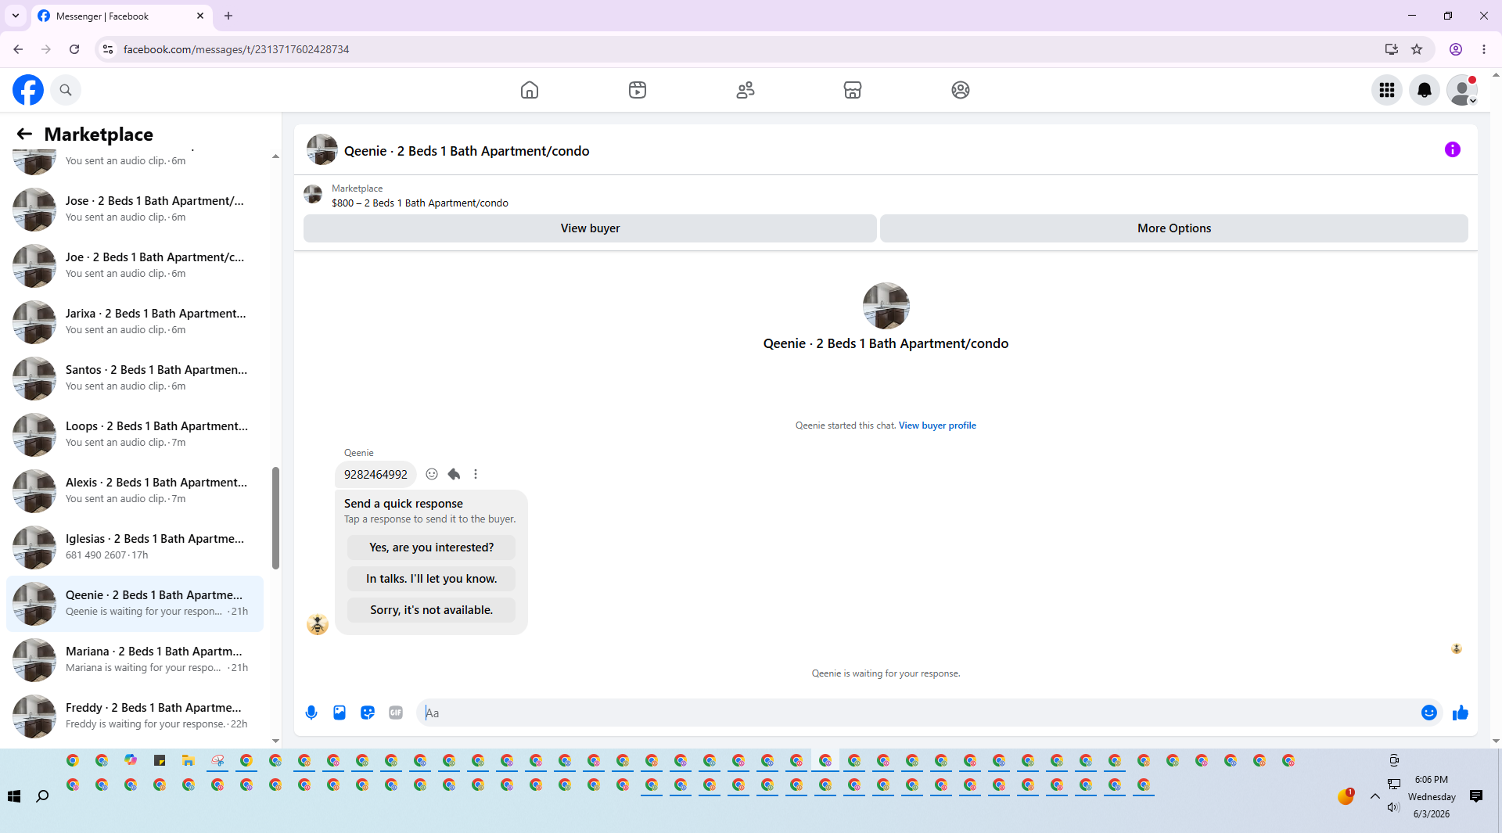Send quick reply 'Yes, are you interested?'
This screenshot has width=1502, height=833.
(432, 548)
